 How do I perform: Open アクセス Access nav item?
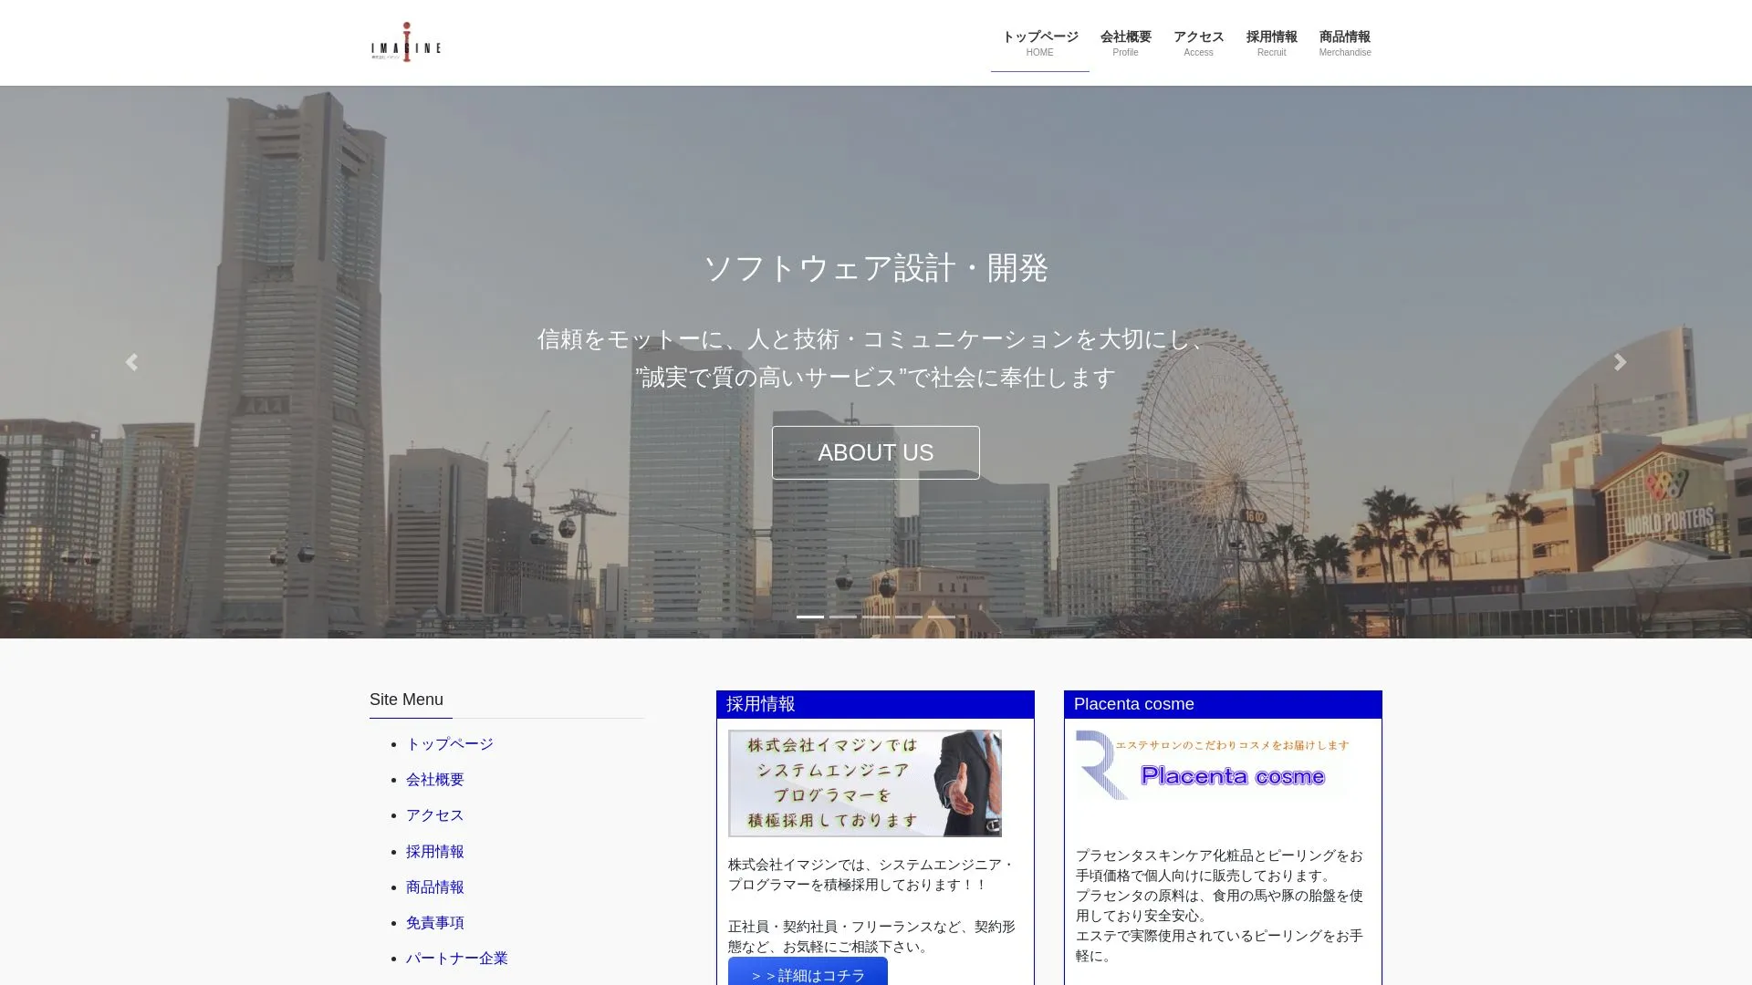pyautogui.click(x=1198, y=43)
